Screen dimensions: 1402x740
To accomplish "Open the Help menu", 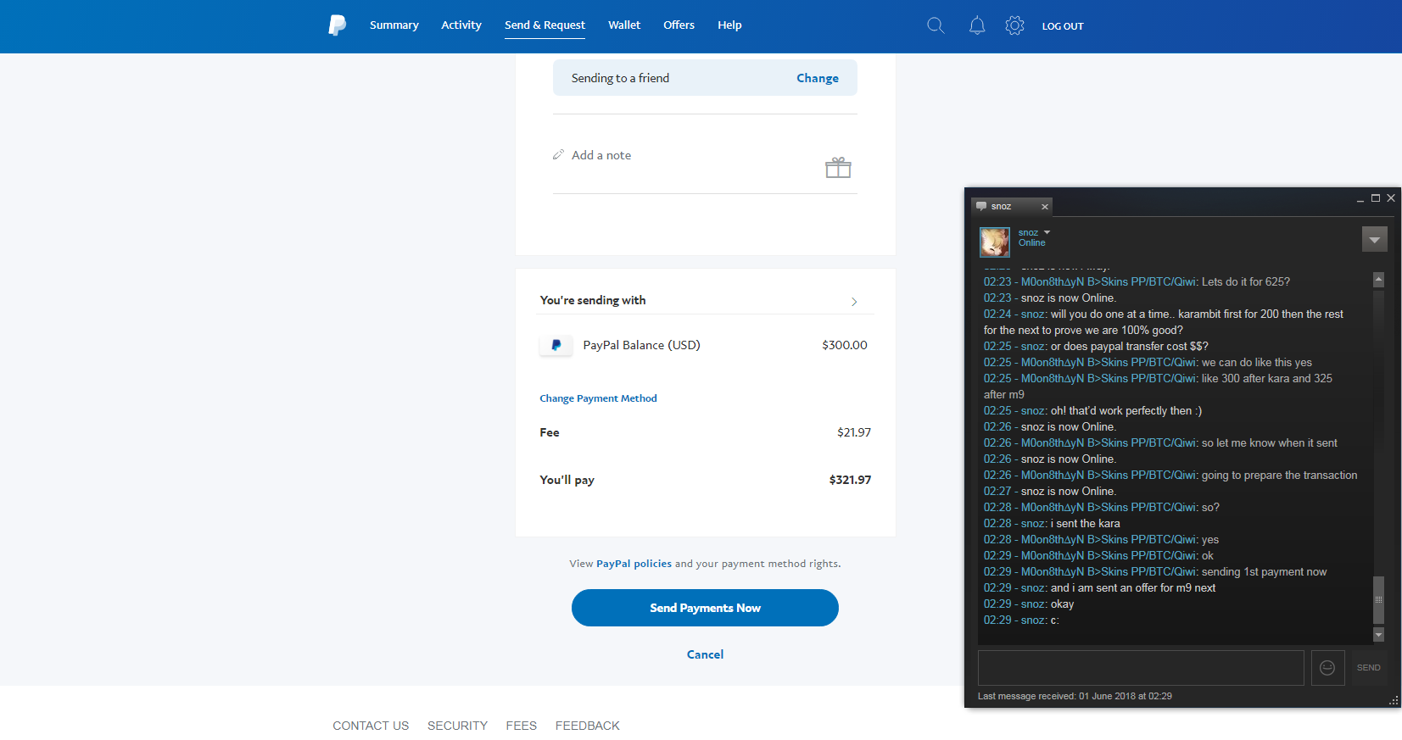I will pyautogui.click(x=729, y=25).
